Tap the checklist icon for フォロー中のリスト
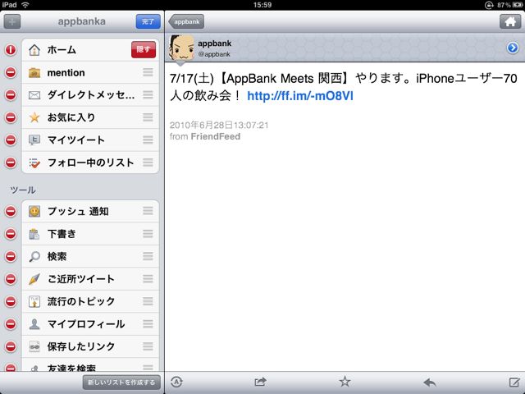 point(34,163)
